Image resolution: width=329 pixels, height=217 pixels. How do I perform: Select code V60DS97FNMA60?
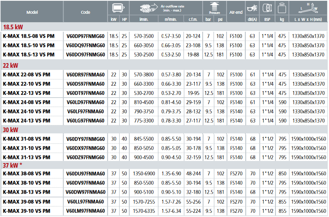click(x=85, y=84)
